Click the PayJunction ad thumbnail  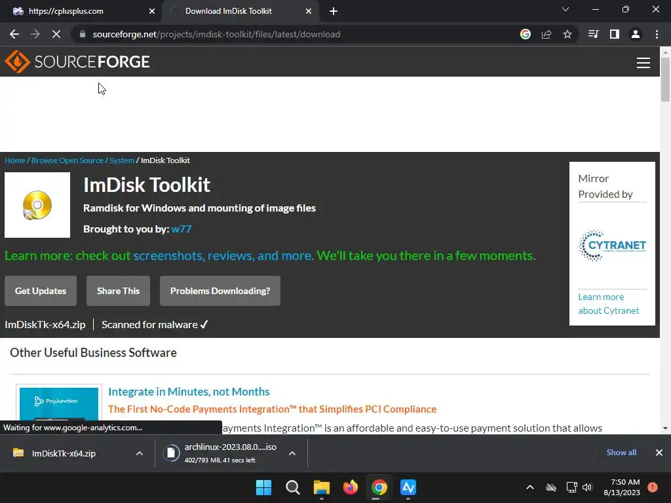coord(59,403)
